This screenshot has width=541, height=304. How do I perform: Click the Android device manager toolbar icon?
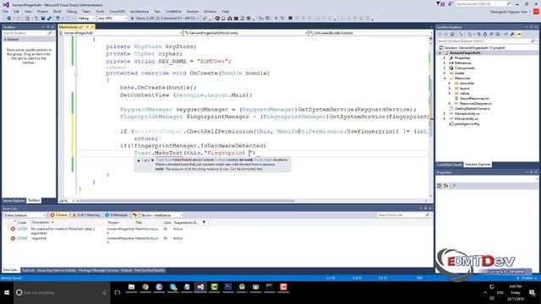point(229,19)
